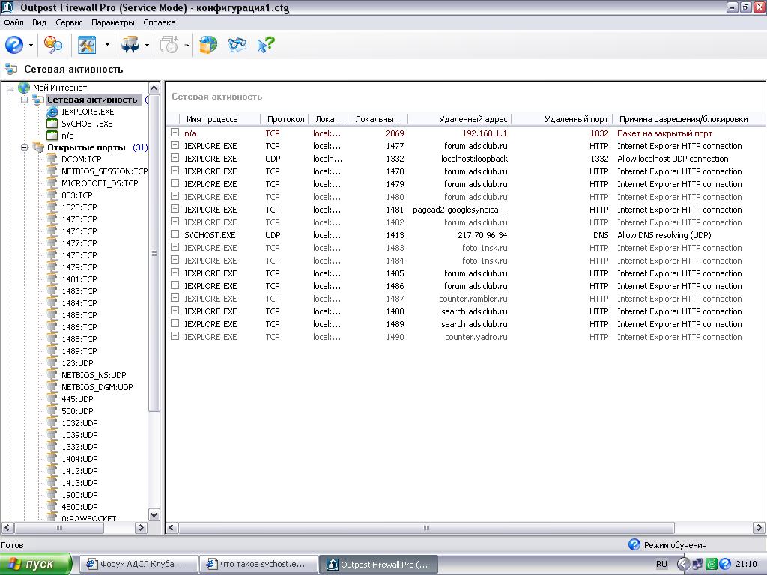Select the 803:TCP port entry
This screenshot has width=767, height=575.
coord(77,195)
